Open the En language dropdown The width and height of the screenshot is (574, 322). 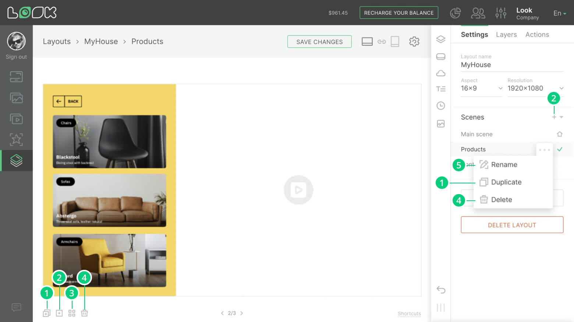559,13
